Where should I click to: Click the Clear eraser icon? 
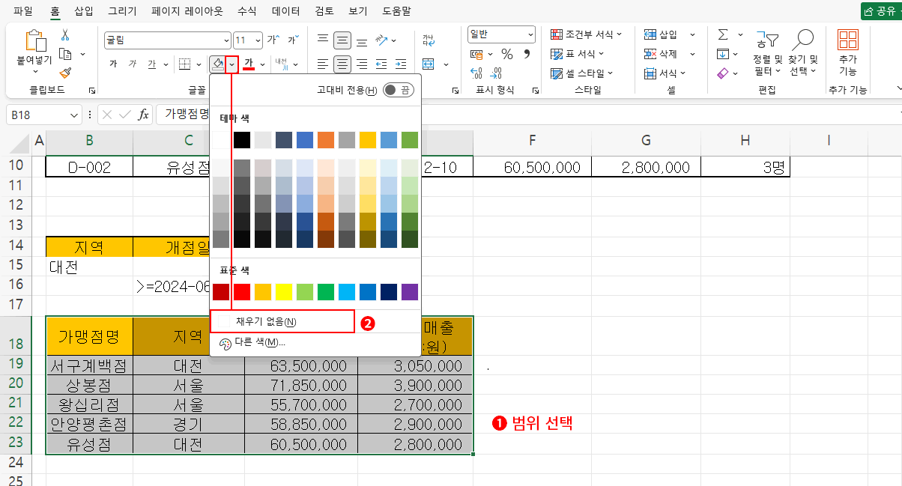point(723,73)
